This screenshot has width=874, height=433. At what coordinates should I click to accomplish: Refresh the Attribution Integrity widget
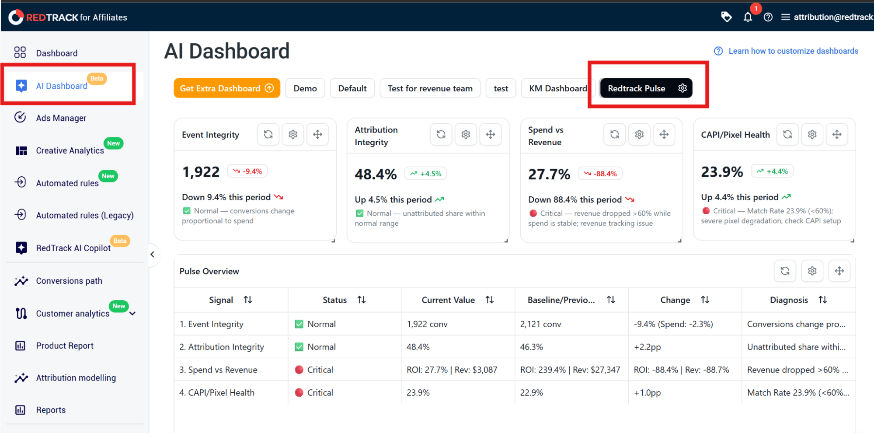(441, 134)
